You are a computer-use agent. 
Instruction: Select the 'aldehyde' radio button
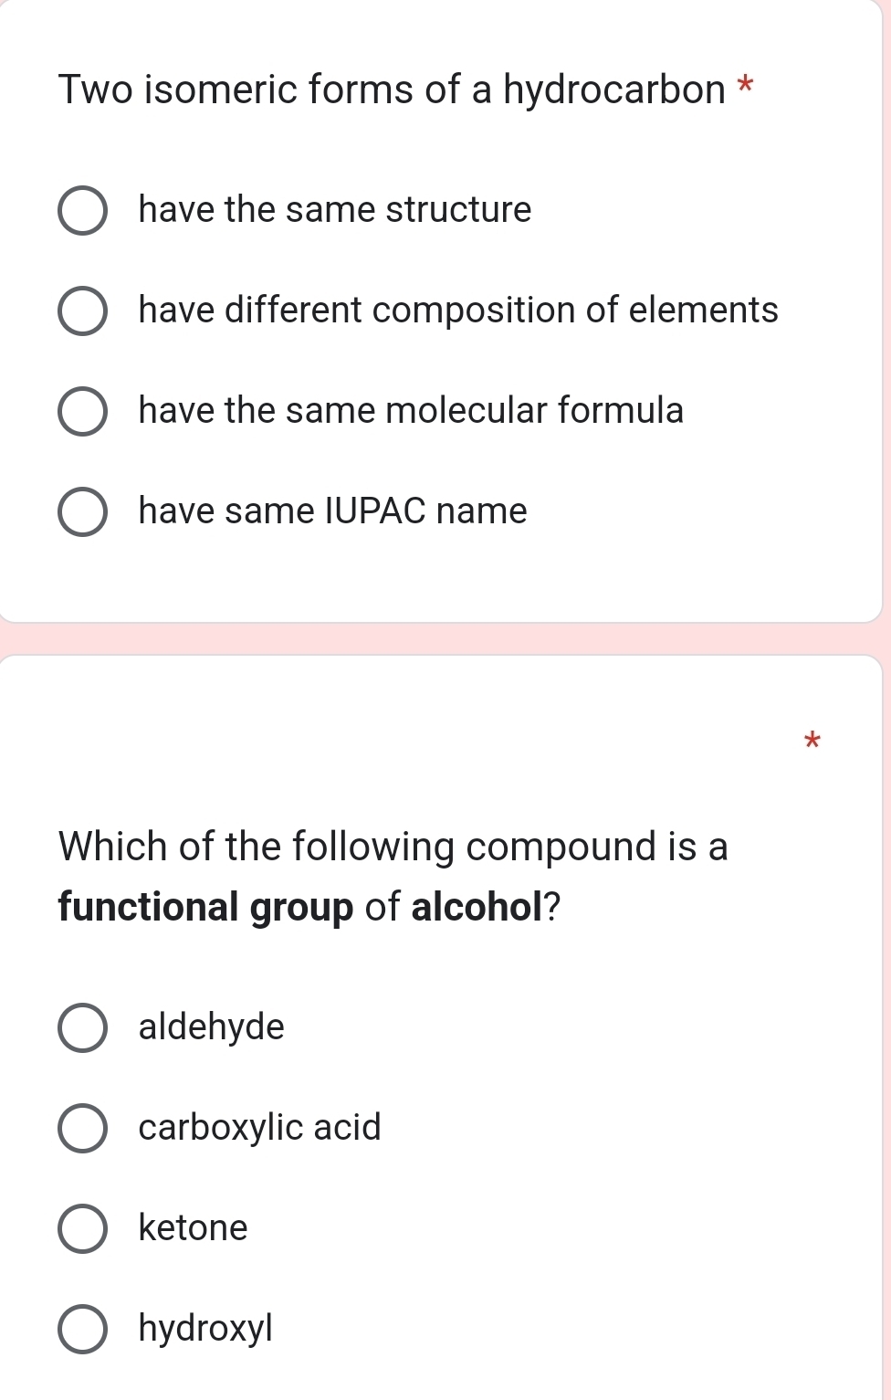(82, 1027)
